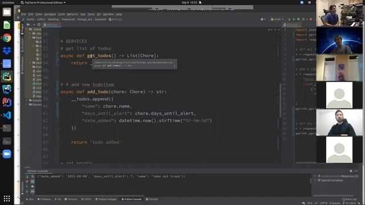Viewport: 365px width, 205px height.
Task: Open the Git tool window
Action: point(58,199)
